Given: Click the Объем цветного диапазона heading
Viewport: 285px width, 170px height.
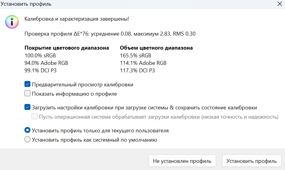Looking at the screenshot, I should coord(156,48).
